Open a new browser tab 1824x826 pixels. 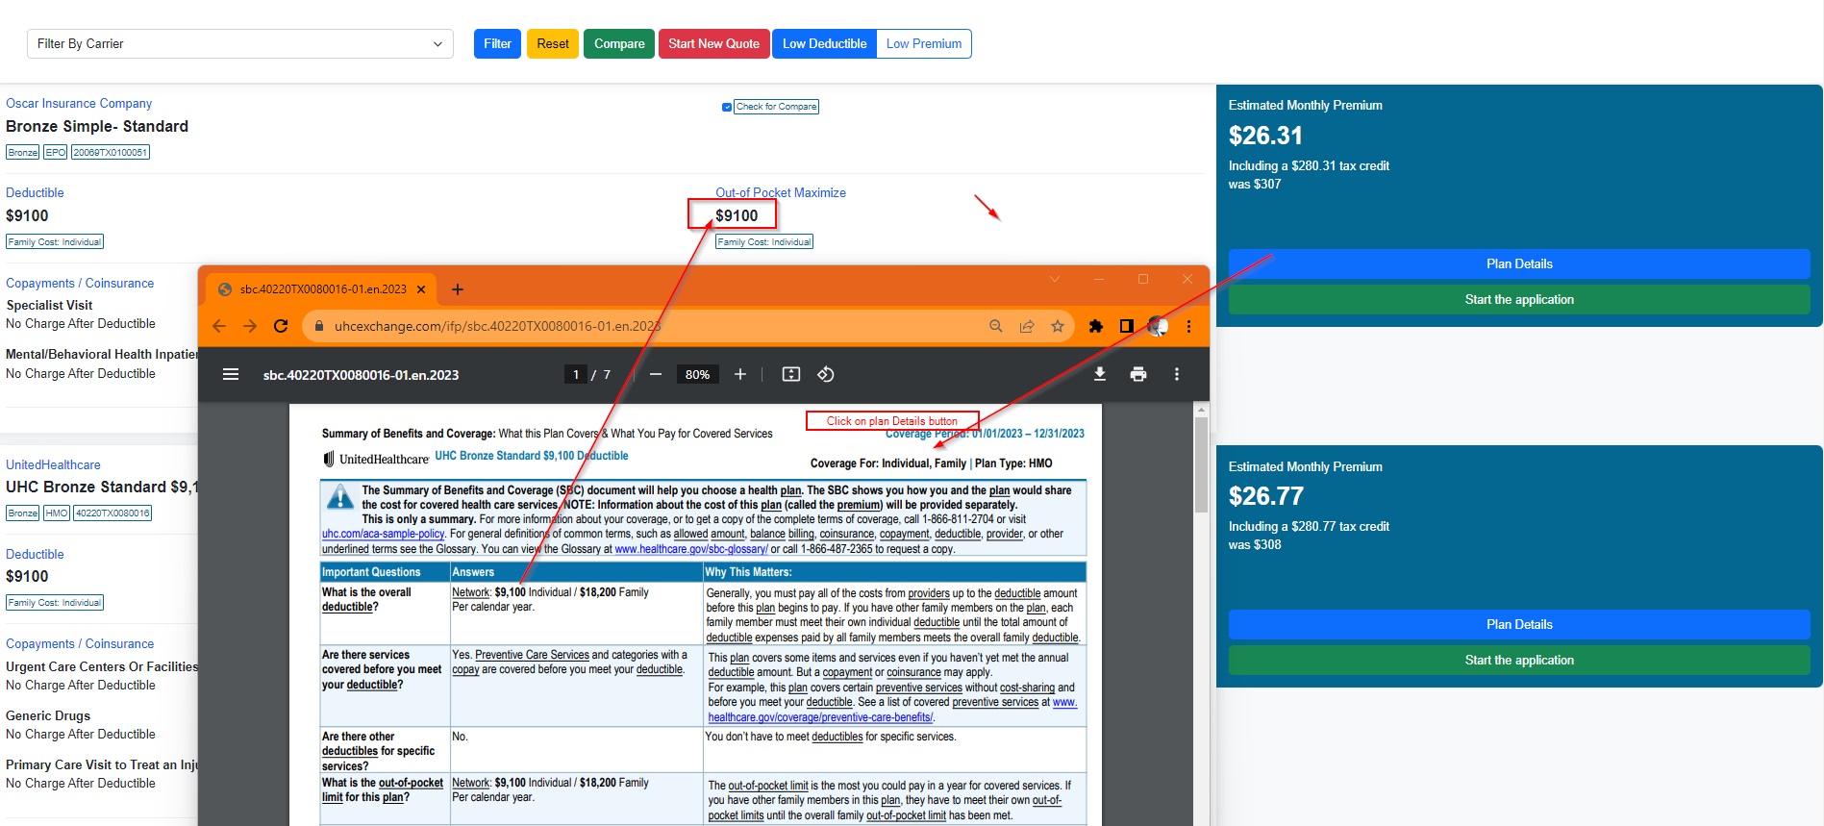[x=458, y=289]
